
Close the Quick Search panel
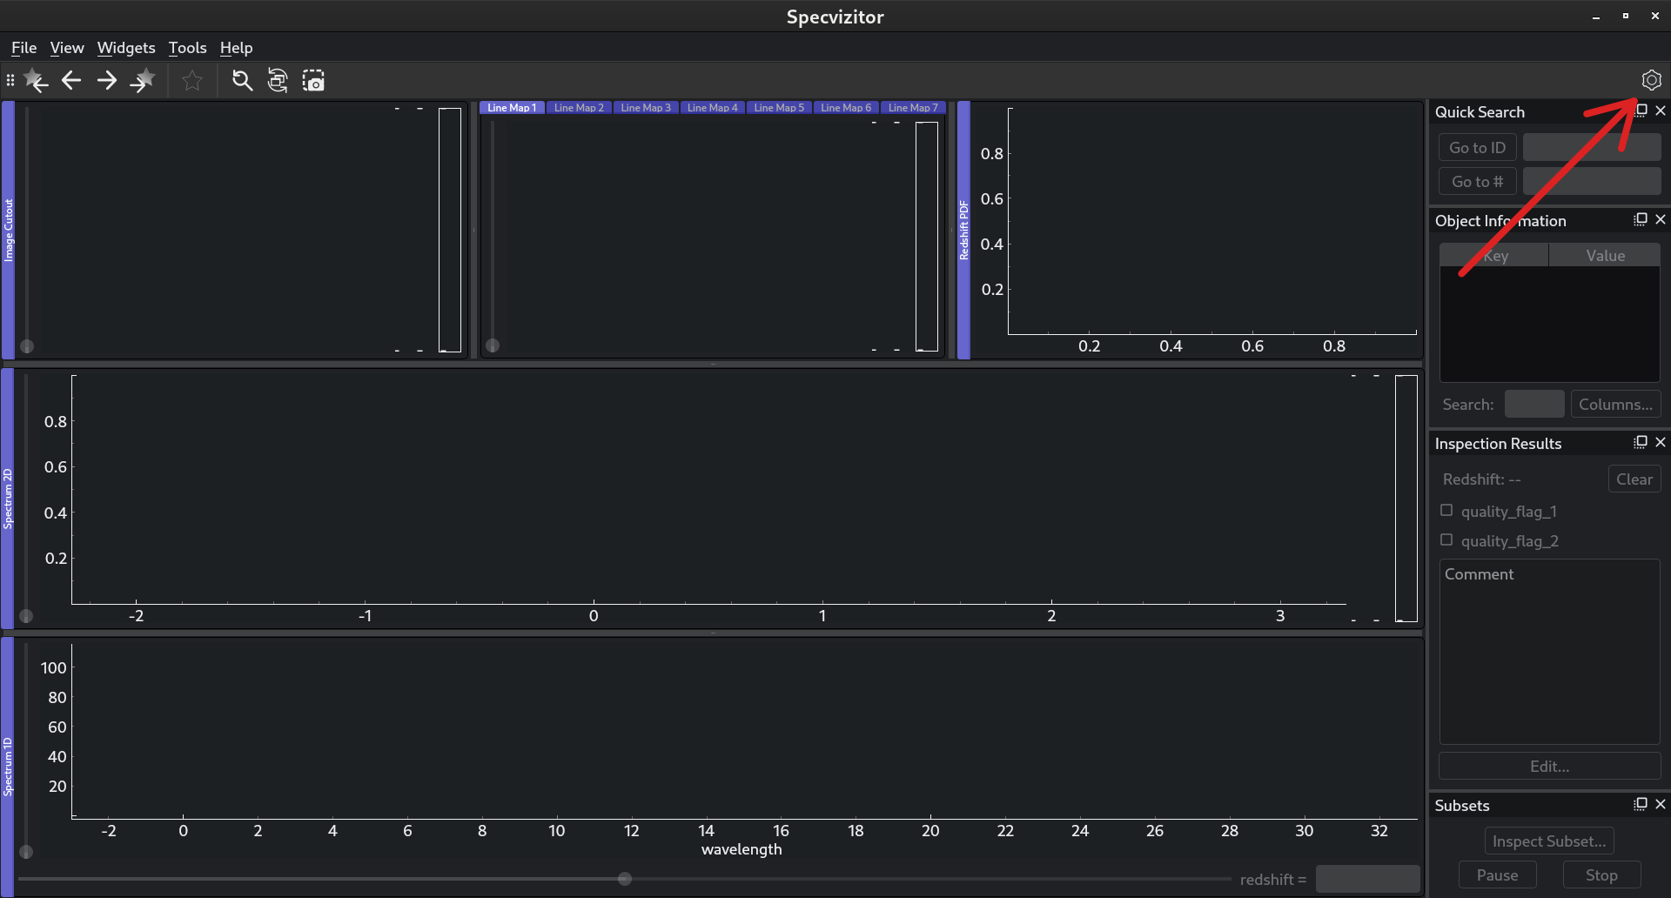1661,111
